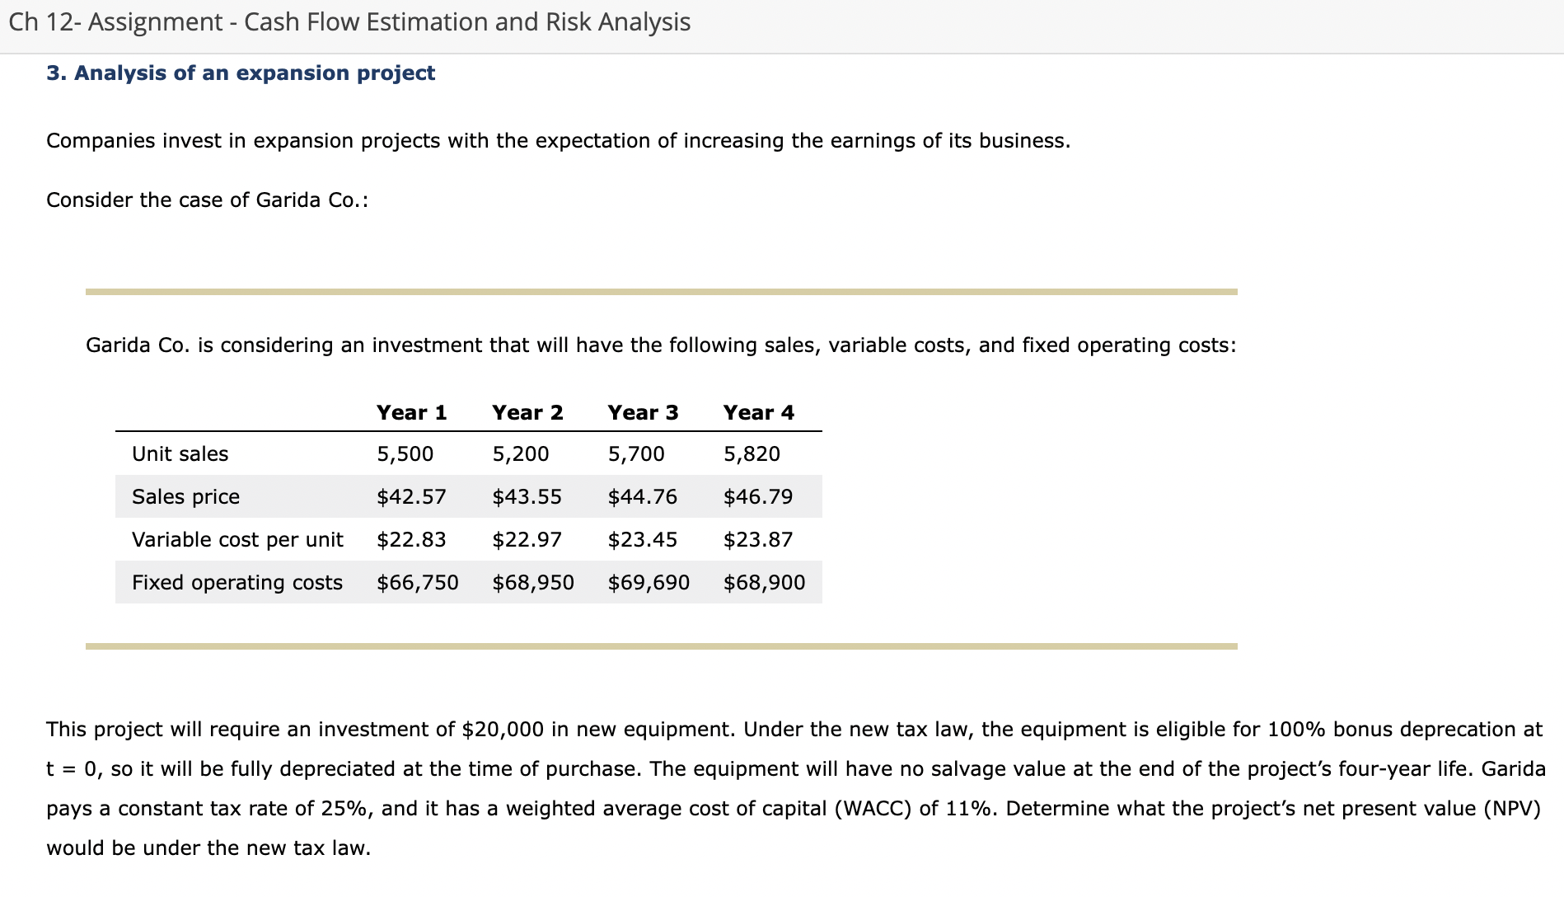The height and width of the screenshot is (897, 1564).
Task: Click the 'Year 2' column header
Action: pos(528,412)
